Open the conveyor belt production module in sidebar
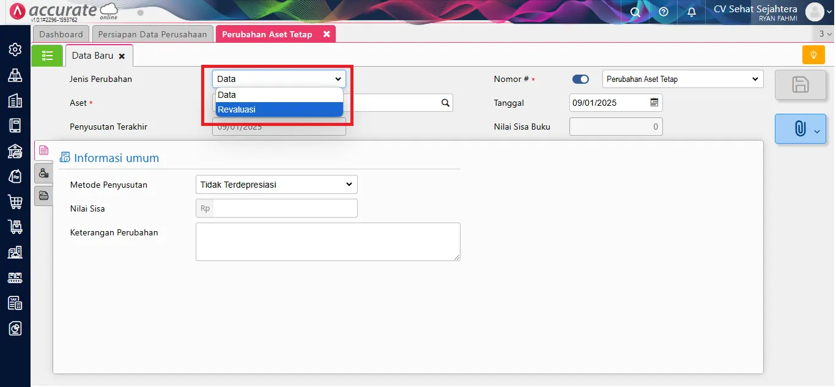The image size is (836, 387). pos(15,278)
